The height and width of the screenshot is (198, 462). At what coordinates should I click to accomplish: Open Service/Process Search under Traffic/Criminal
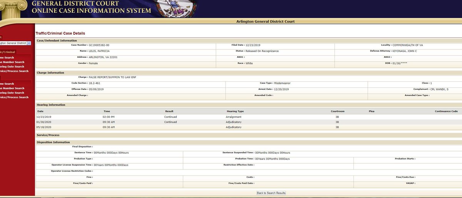click(x=14, y=71)
